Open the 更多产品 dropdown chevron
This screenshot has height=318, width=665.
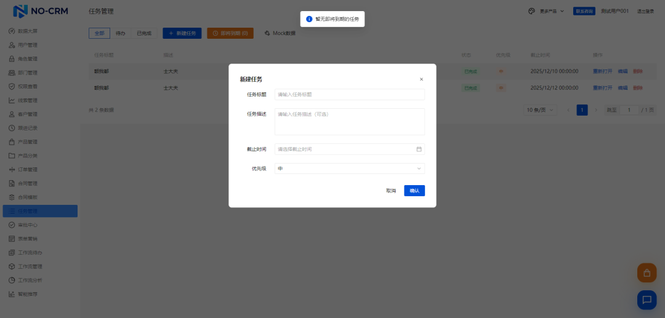coord(562,12)
